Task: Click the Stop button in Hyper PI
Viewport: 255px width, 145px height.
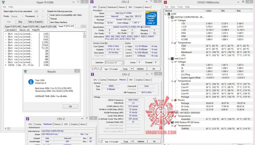Action: pos(20,22)
